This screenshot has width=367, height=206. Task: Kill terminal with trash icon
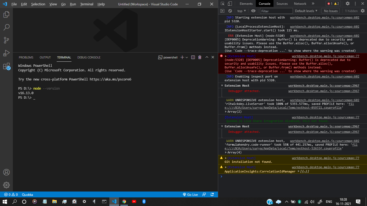click(200, 57)
